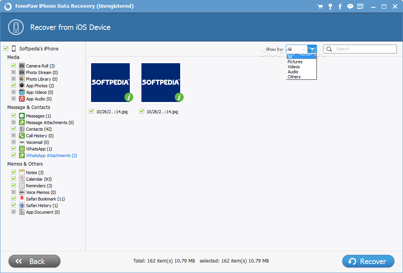
Task: Open Notes (3) category
Action: click(x=35, y=173)
